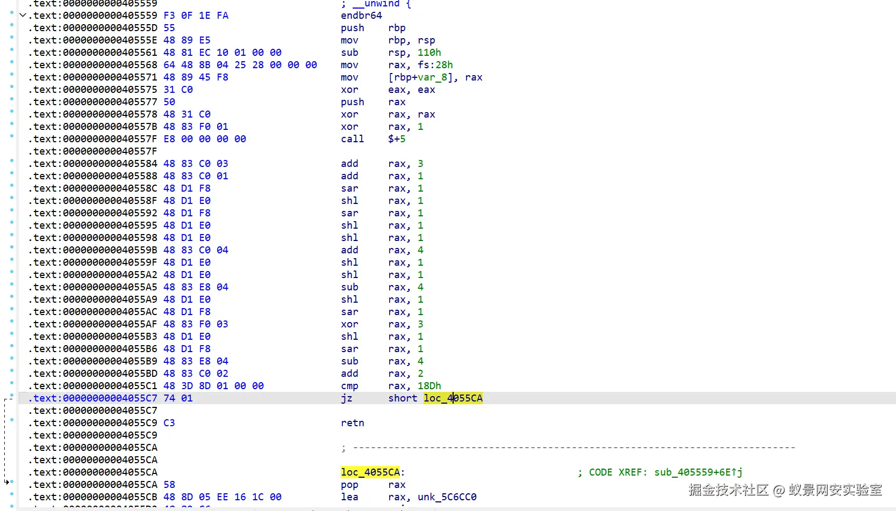Select the retn instruction

click(x=353, y=423)
